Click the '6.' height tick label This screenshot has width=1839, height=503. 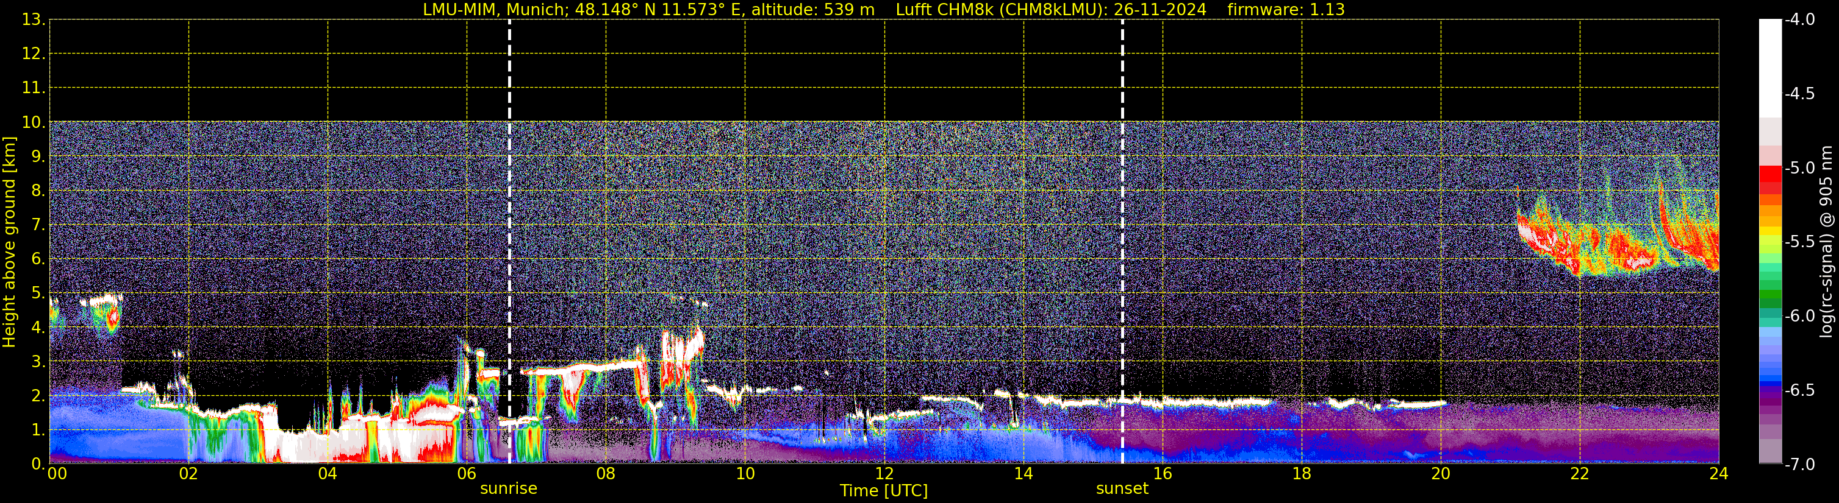[38, 259]
